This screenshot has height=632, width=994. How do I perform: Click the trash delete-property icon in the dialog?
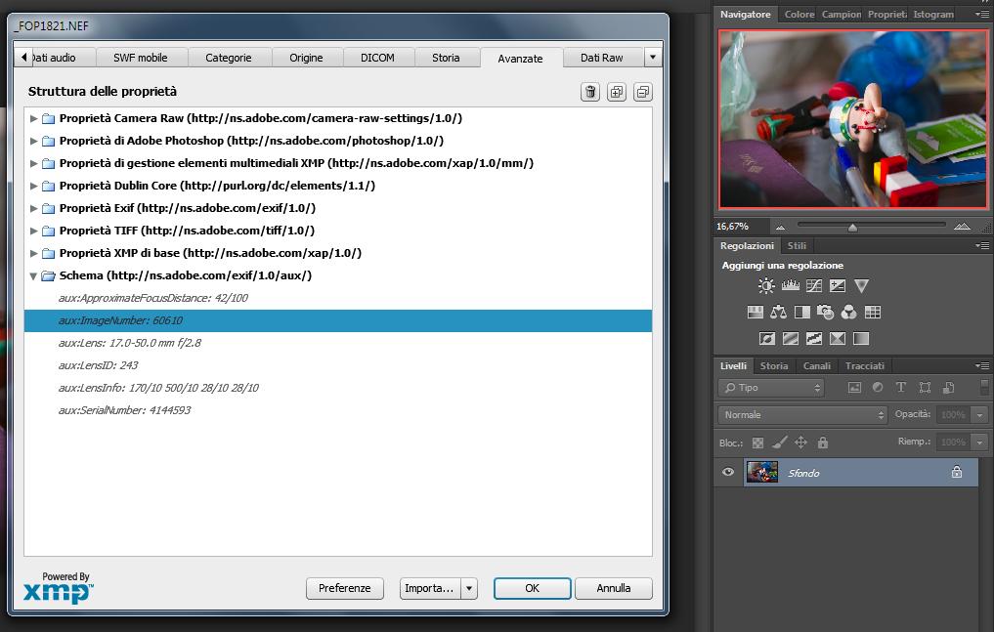coord(590,92)
